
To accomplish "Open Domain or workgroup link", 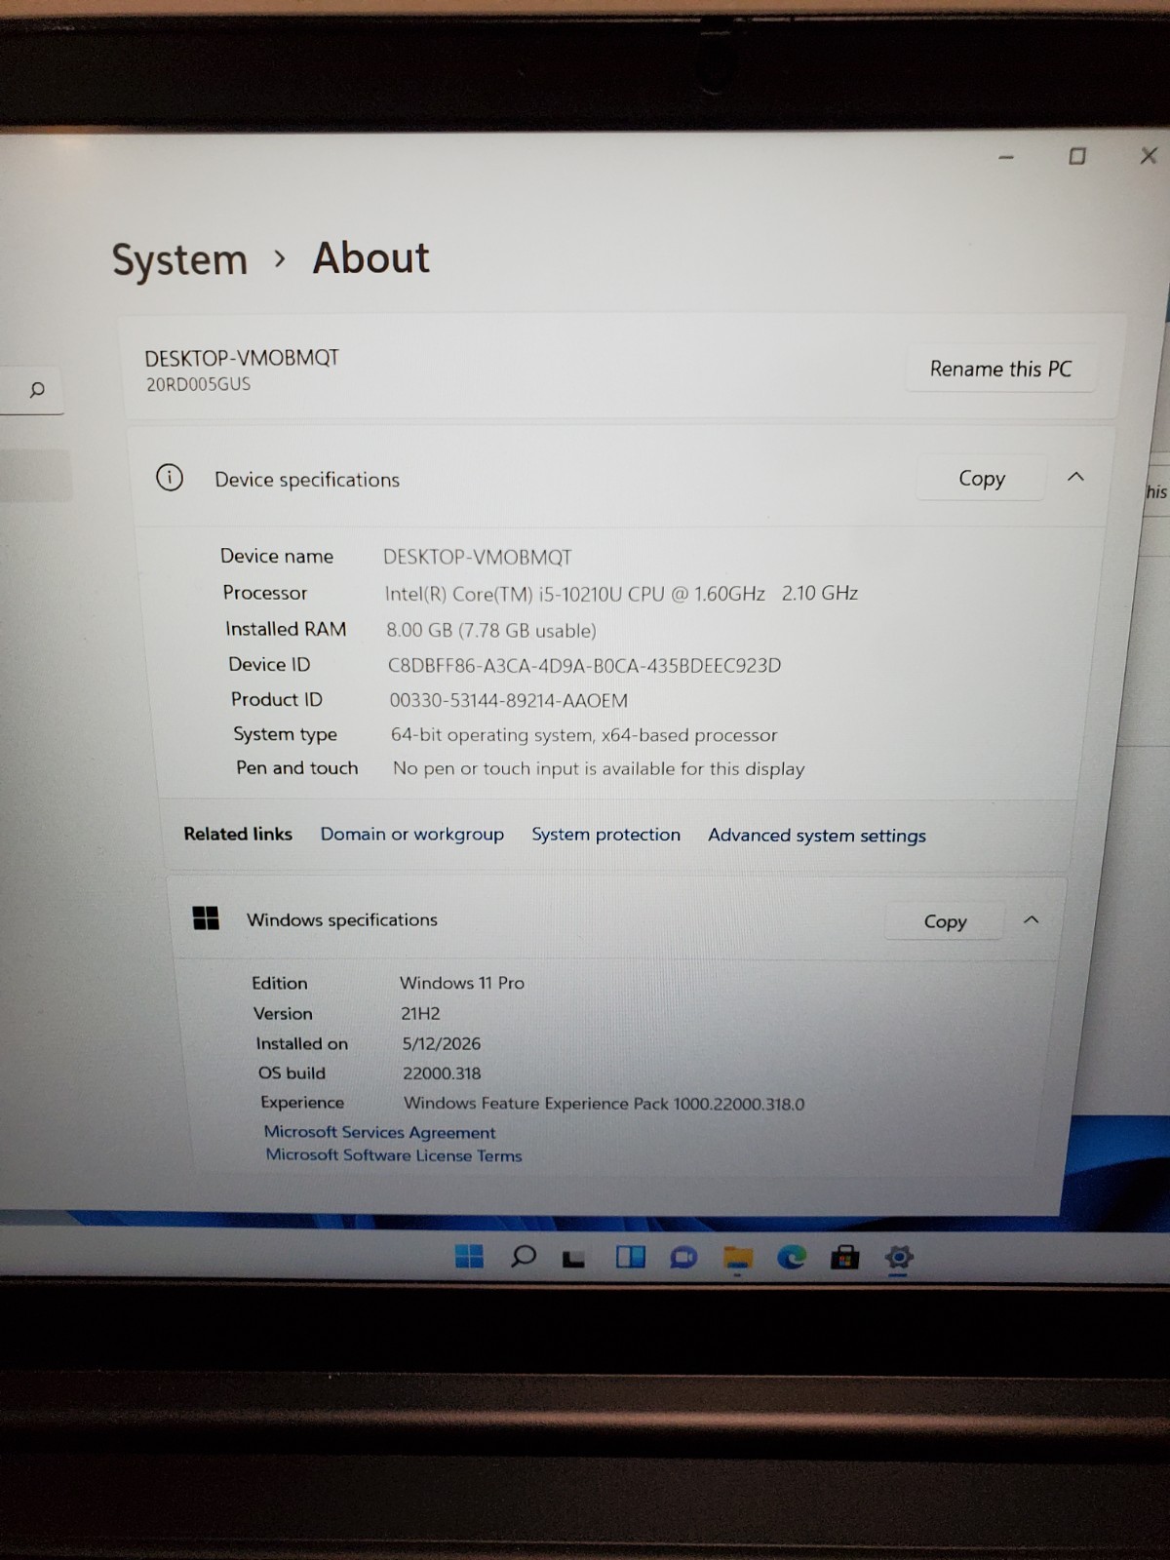I will click(x=411, y=835).
